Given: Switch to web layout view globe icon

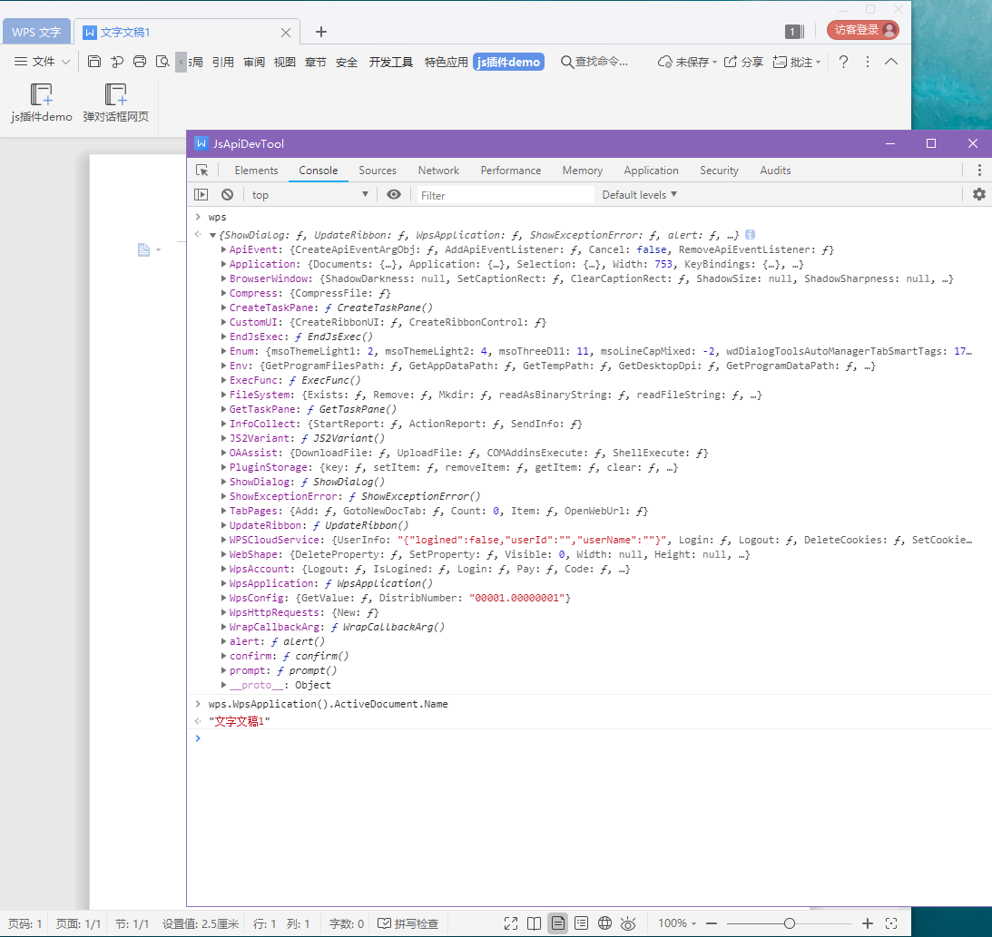Looking at the screenshot, I should [604, 923].
